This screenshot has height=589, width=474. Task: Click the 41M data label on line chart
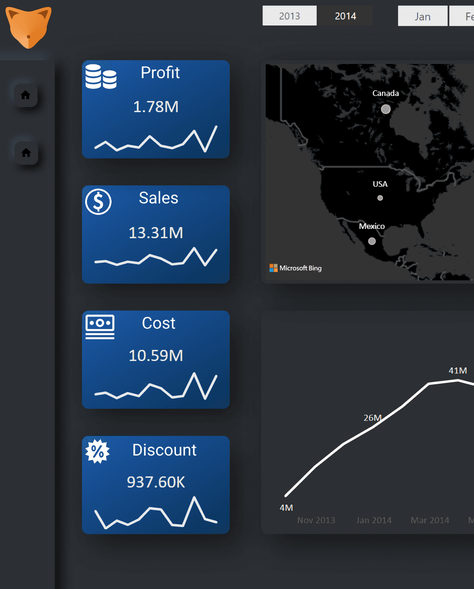pos(458,370)
